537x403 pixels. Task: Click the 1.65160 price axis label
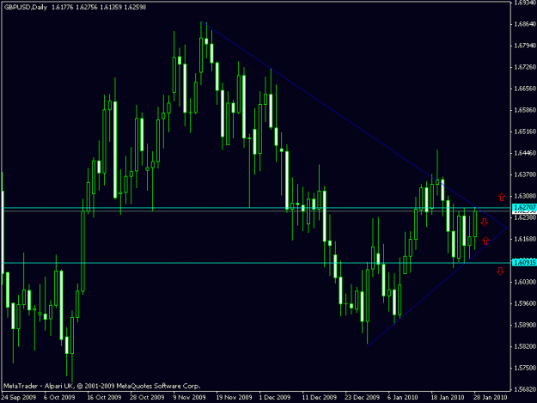pyautogui.click(x=525, y=131)
